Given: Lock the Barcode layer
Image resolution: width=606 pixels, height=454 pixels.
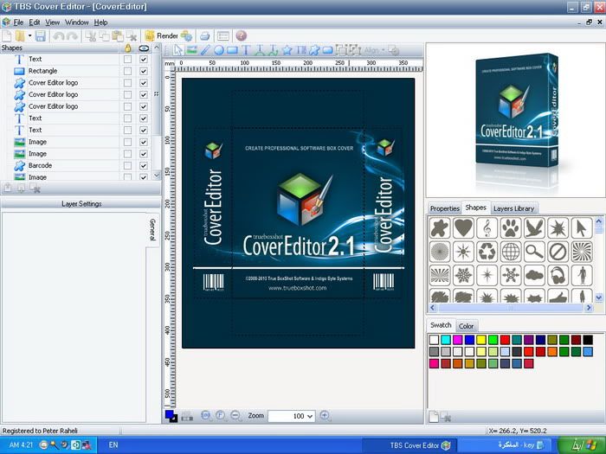Looking at the screenshot, I should [127, 166].
